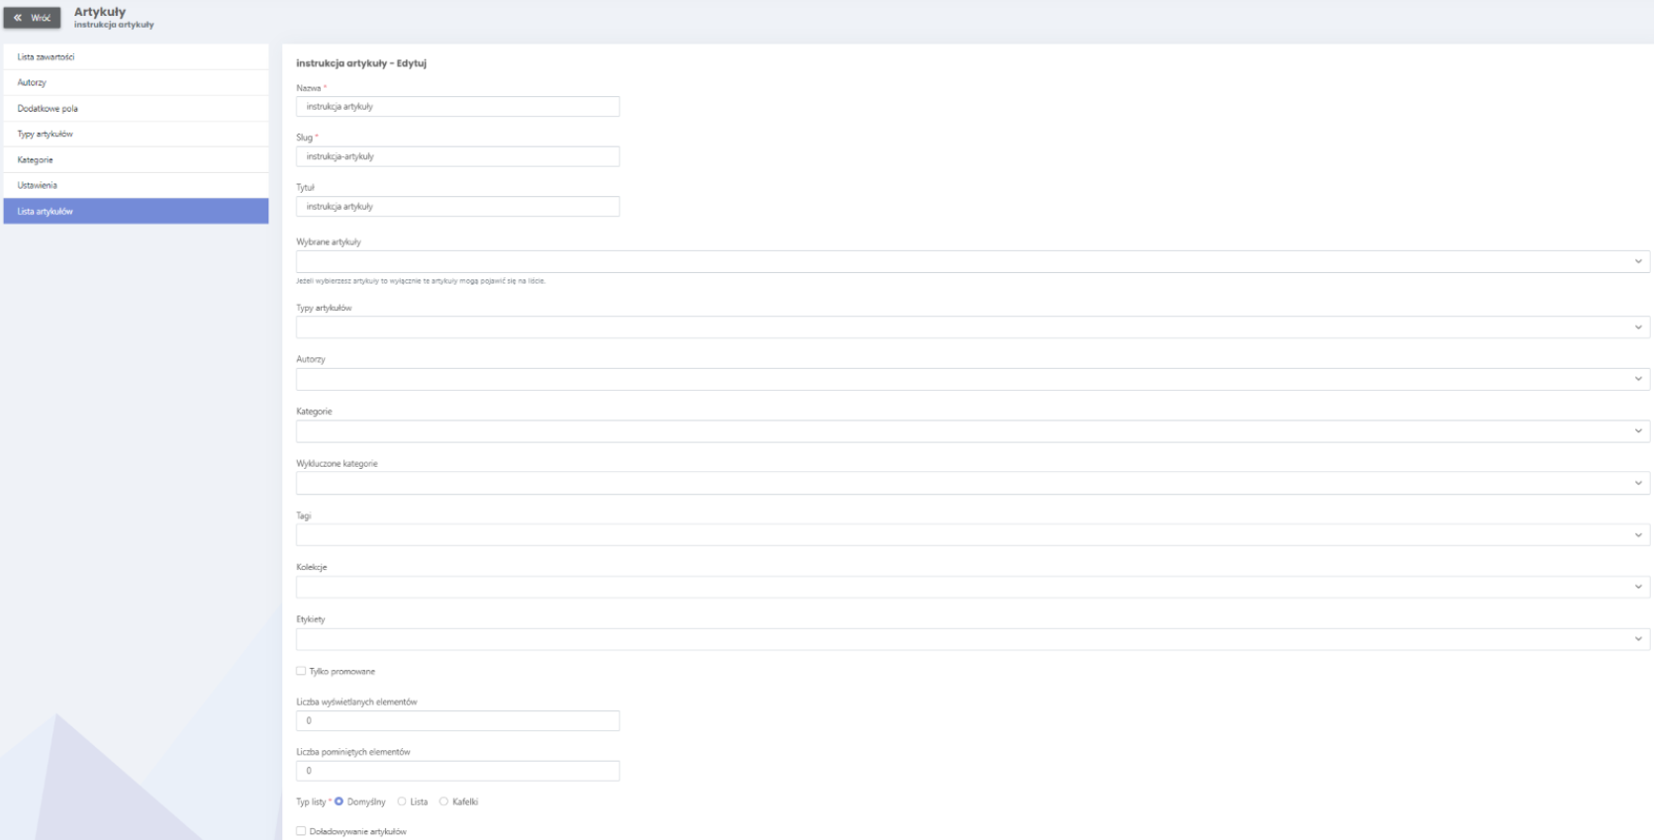Expand the Wybrane artykuły dropdown
Screen dimensions: 1654x840
1638,262
